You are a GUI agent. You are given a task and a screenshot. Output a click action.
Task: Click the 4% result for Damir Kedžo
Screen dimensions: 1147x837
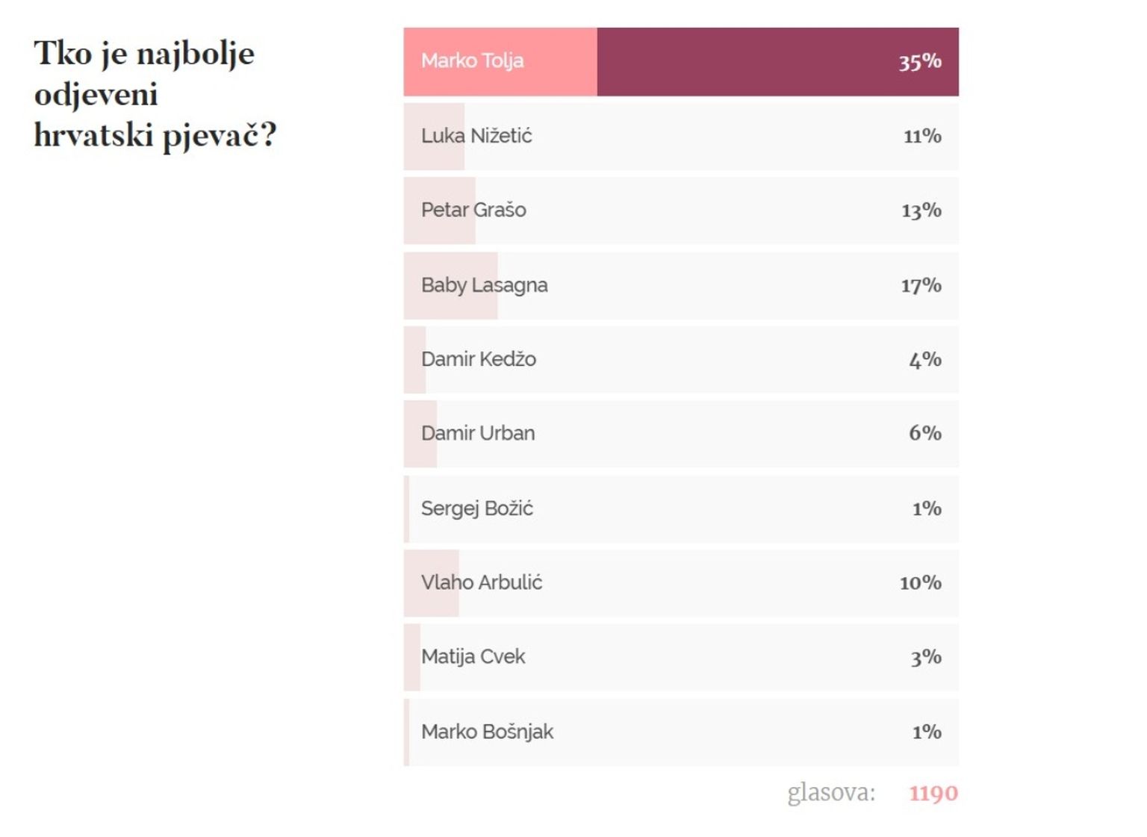(x=924, y=360)
